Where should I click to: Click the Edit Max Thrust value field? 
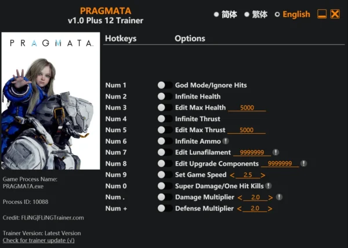pyautogui.click(x=246, y=130)
